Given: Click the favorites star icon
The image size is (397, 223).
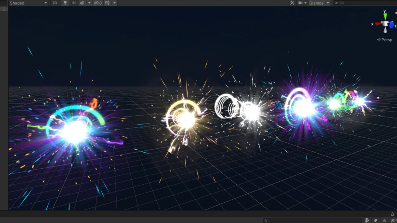Looking at the screenshot, I should (x=384, y=220).
